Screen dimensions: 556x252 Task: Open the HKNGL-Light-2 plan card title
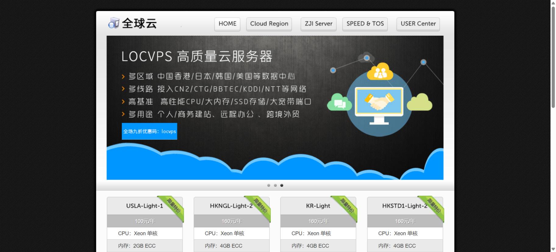231,206
